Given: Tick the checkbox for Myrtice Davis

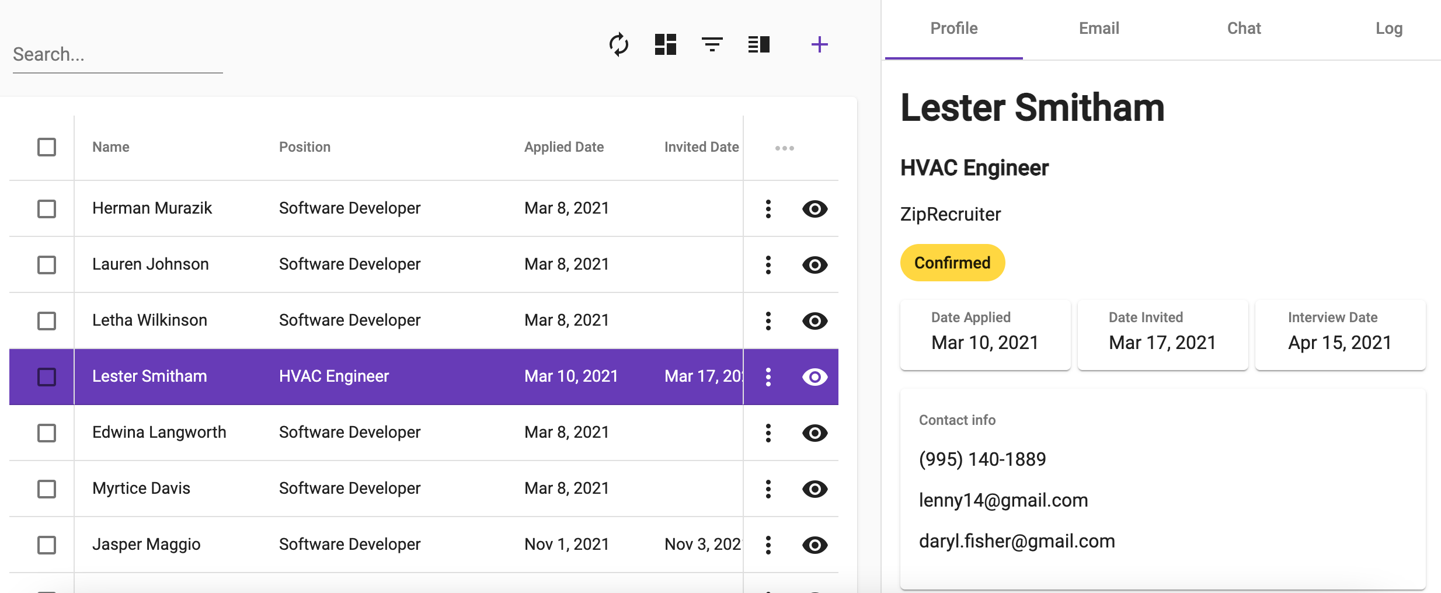Looking at the screenshot, I should tap(47, 489).
